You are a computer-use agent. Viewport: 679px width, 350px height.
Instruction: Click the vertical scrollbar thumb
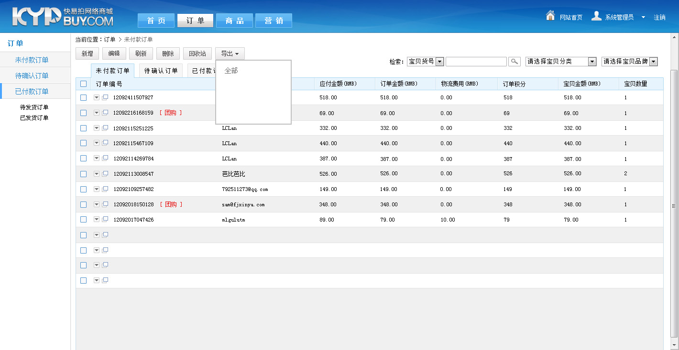pos(674,203)
